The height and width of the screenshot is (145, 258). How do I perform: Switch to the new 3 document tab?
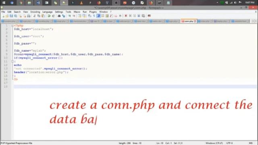coord(96,21)
